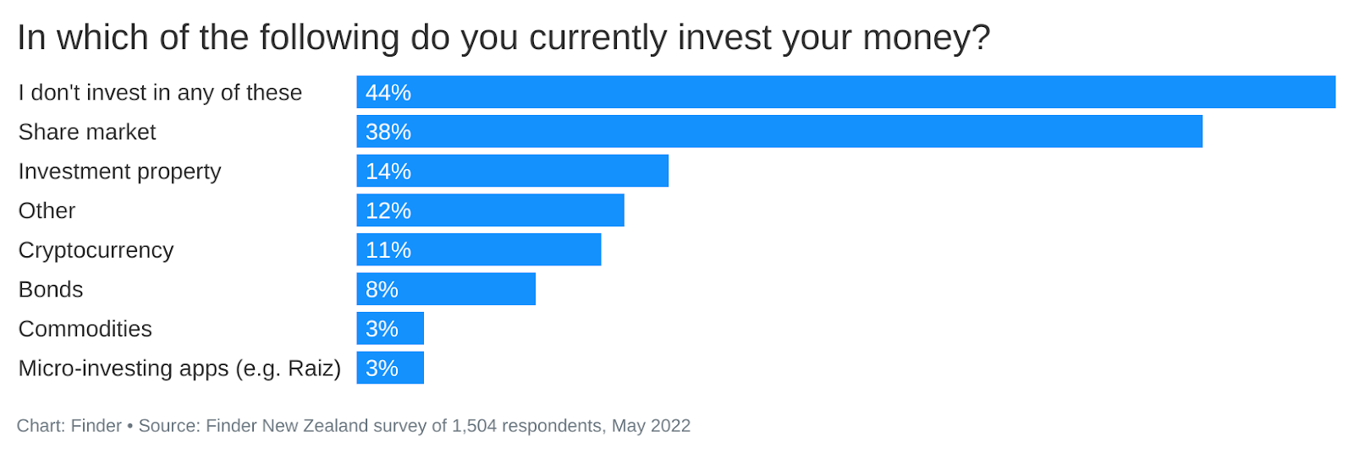Click the Cryptocurrency 11% bar
The width and height of the screenshot is (1354, 453).
pyautogui.click(x=478, y=250)
